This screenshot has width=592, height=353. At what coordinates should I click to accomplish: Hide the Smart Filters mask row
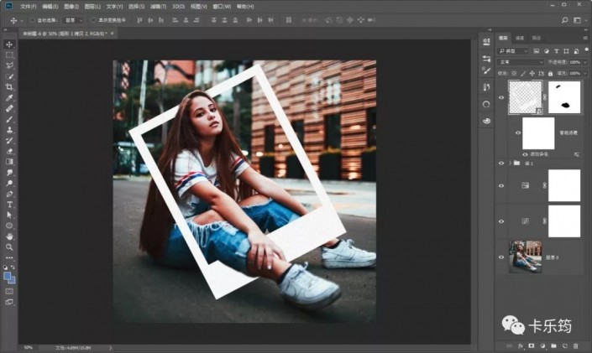click(518, 132)
